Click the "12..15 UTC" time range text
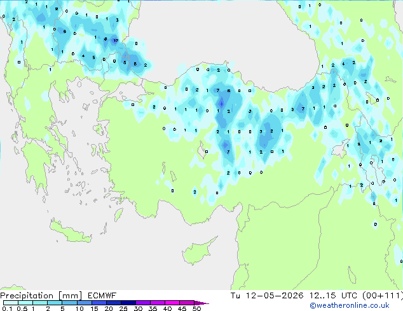Viewport: 403px width, 311px height. point(333,296)
